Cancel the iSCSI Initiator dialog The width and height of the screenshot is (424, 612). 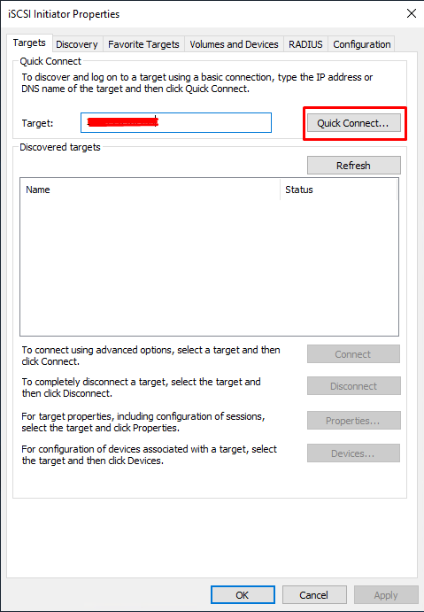click(314, 595)
